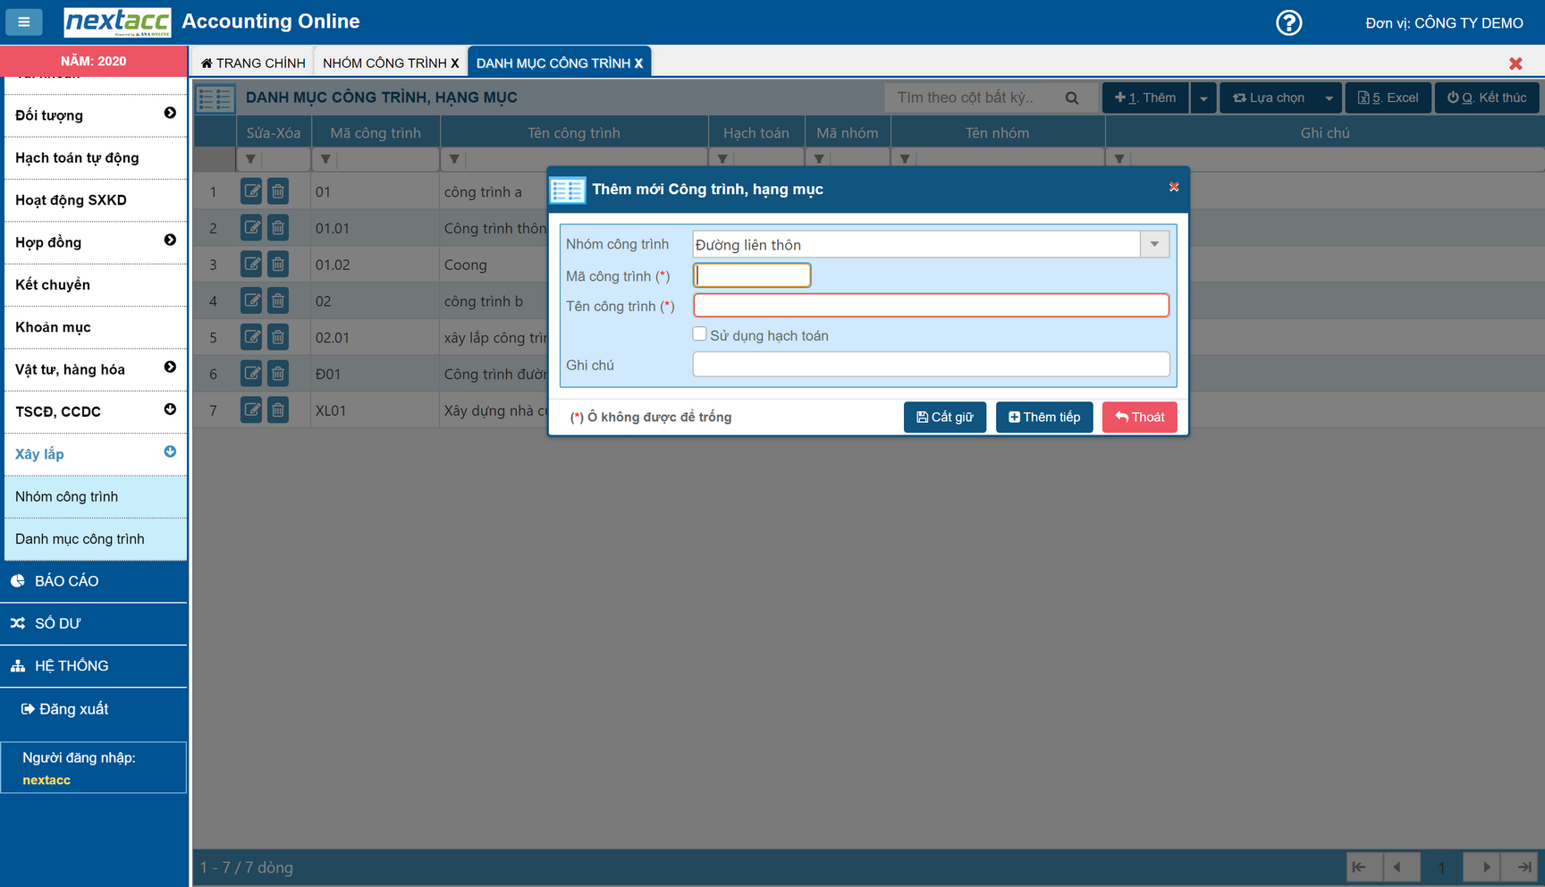Close the Thêm mới dialog X
This screenshot has width=1545, height=887.
pos(1174,187)
